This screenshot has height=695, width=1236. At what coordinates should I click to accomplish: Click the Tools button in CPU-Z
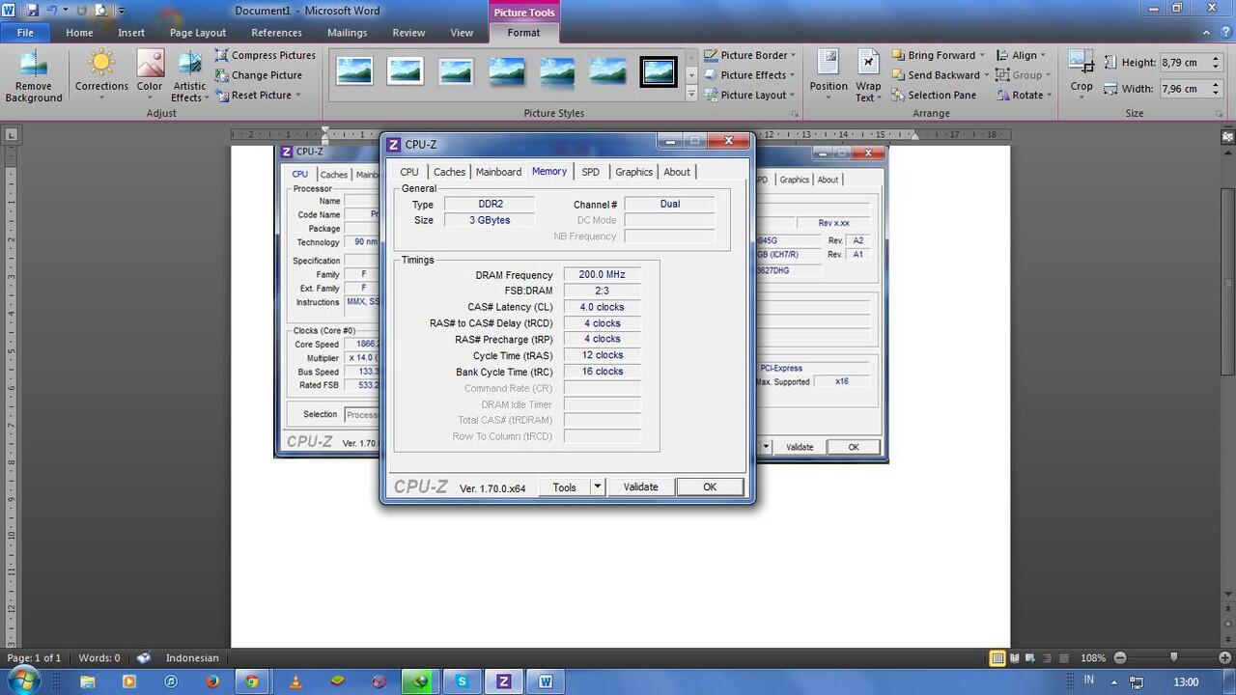[x=565, y=487]
